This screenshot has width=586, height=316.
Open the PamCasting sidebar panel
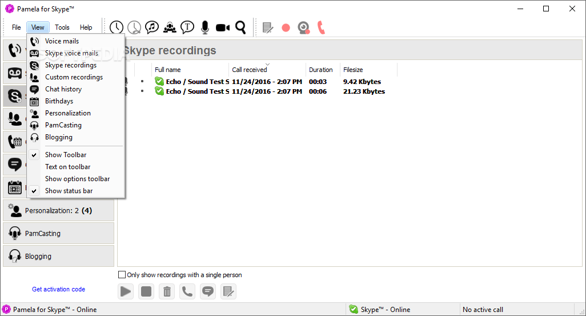(x=58, y=233)
